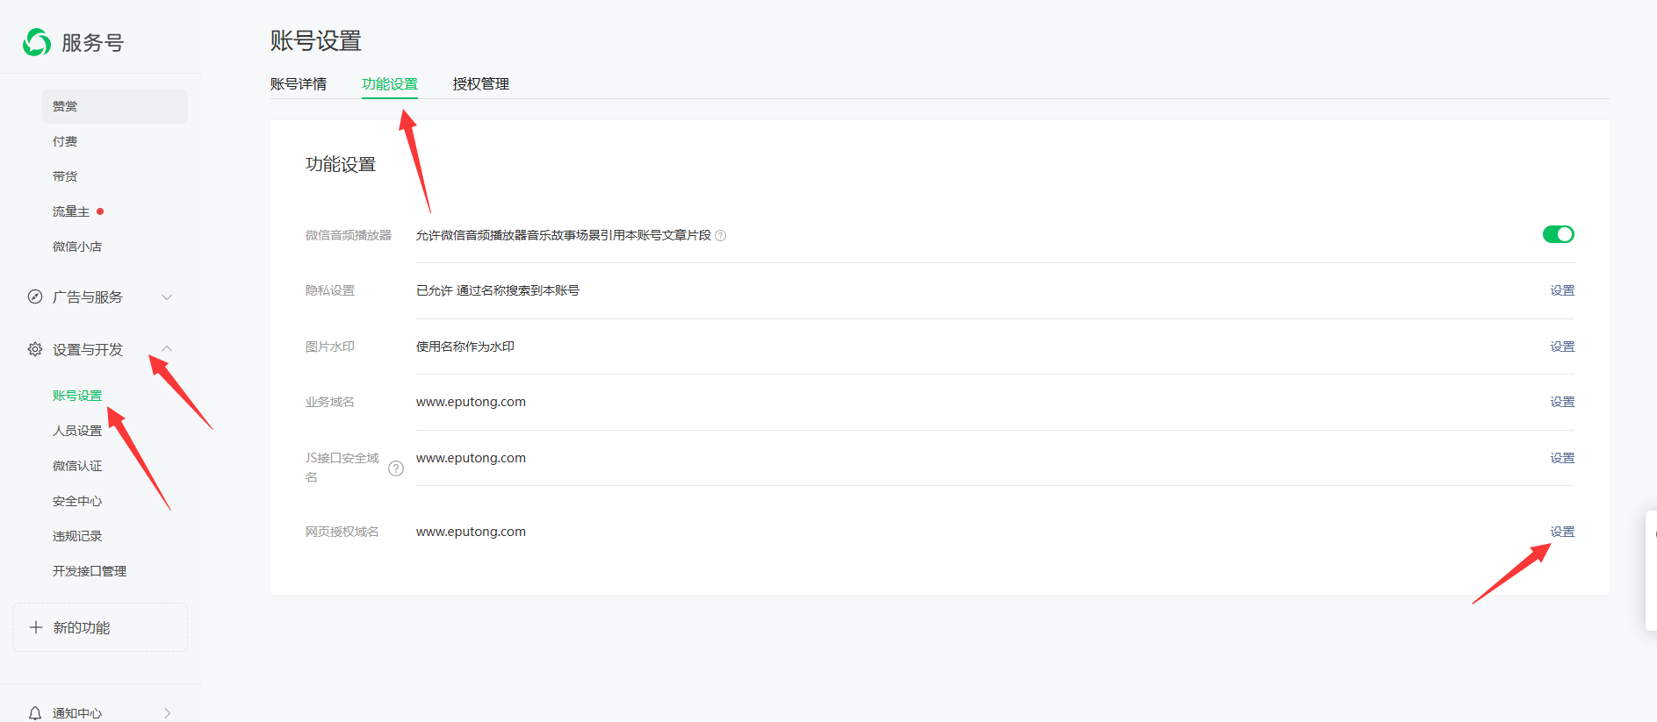The image size is (1657, 722).
Task: Click the plus icon for 新的功能
Action: (x=36, y=627)
